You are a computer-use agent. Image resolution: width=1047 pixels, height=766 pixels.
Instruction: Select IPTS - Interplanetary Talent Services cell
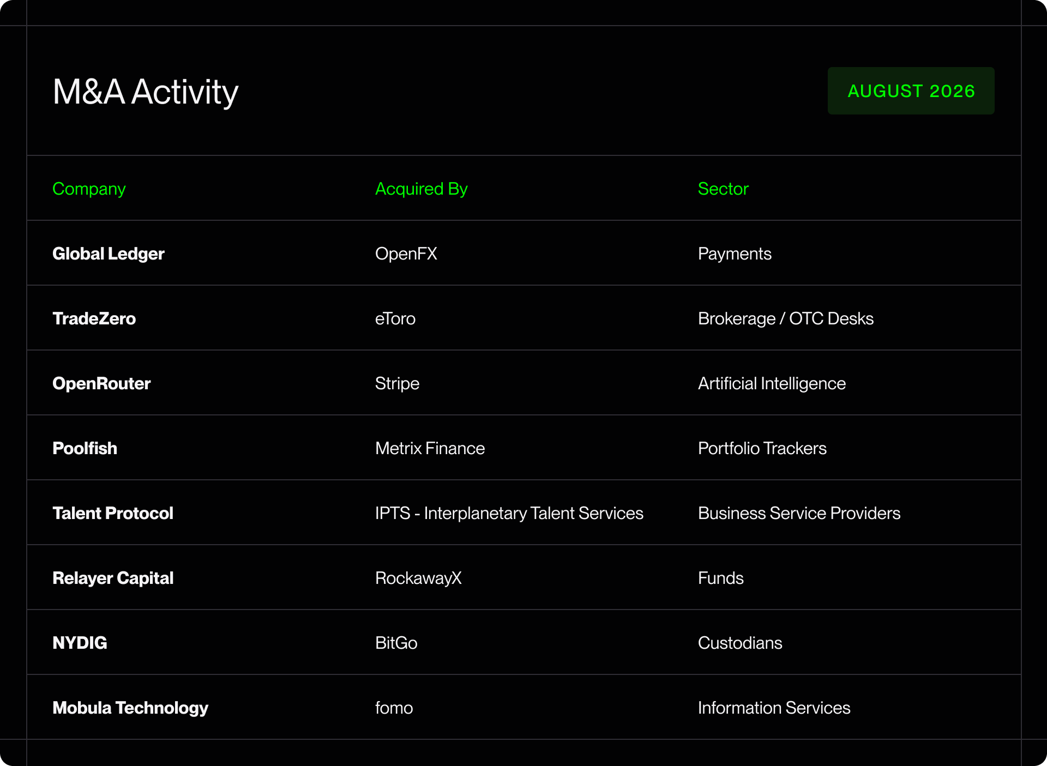[509, 513]
